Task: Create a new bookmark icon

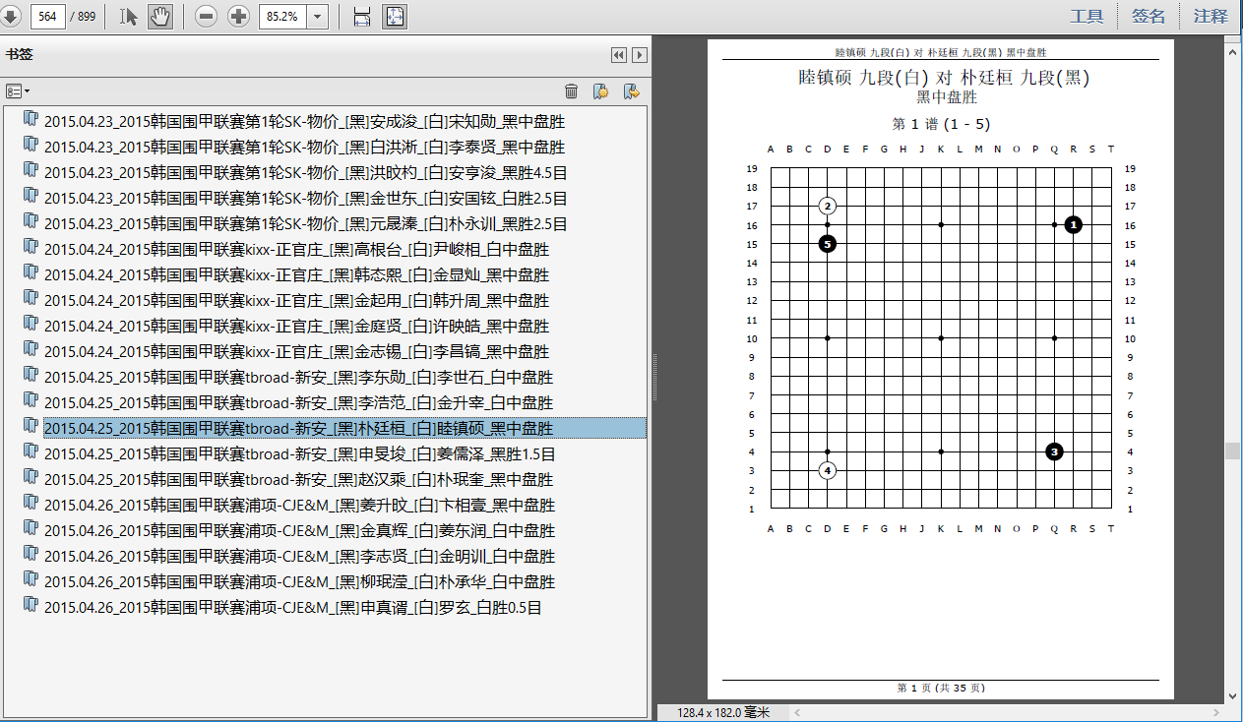Action: (600, 91)
